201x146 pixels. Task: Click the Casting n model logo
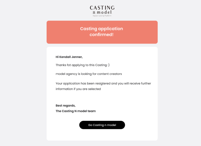click(102, 10)
